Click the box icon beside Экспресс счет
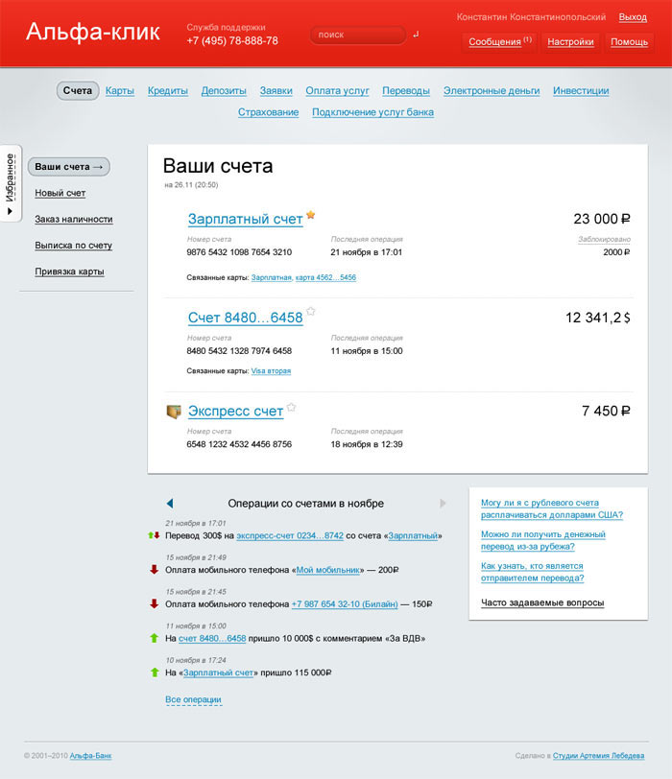Screen dimensions: 672x779 pyautogui.click(x=173, y=412)
